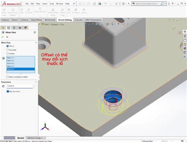Image resolution: width=187 pixels, height=142 pixels.
Task: Open the Window menu
Action: pos(60,4)
